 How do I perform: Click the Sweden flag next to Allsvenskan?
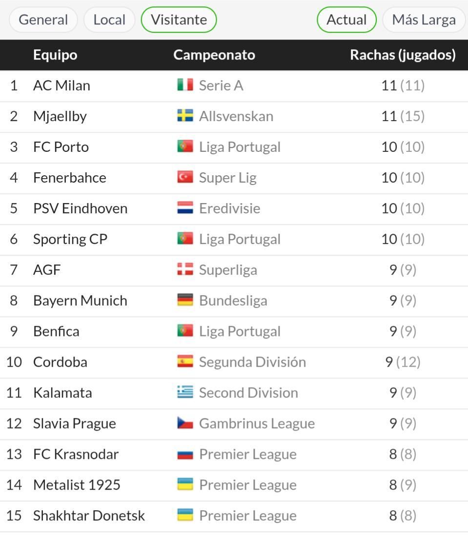185,116
